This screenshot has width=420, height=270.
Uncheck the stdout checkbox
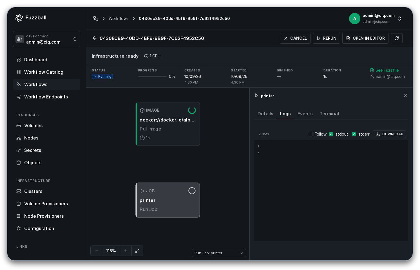pos(331,134)
